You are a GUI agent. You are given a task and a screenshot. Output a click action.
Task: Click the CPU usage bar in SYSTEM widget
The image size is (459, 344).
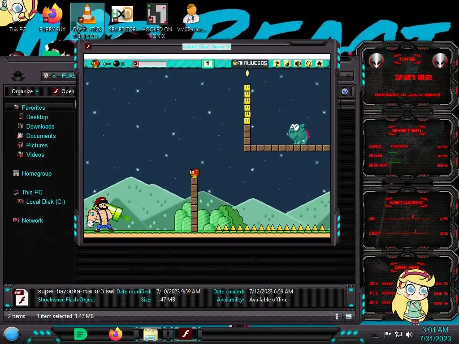[x=398, y=146]
